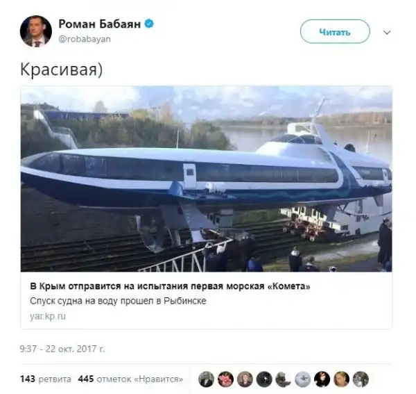Image resolution: width=416 pixels, height=394 pixels.
Task: Click the Читать follow button
Action: [x=335, y=32]
